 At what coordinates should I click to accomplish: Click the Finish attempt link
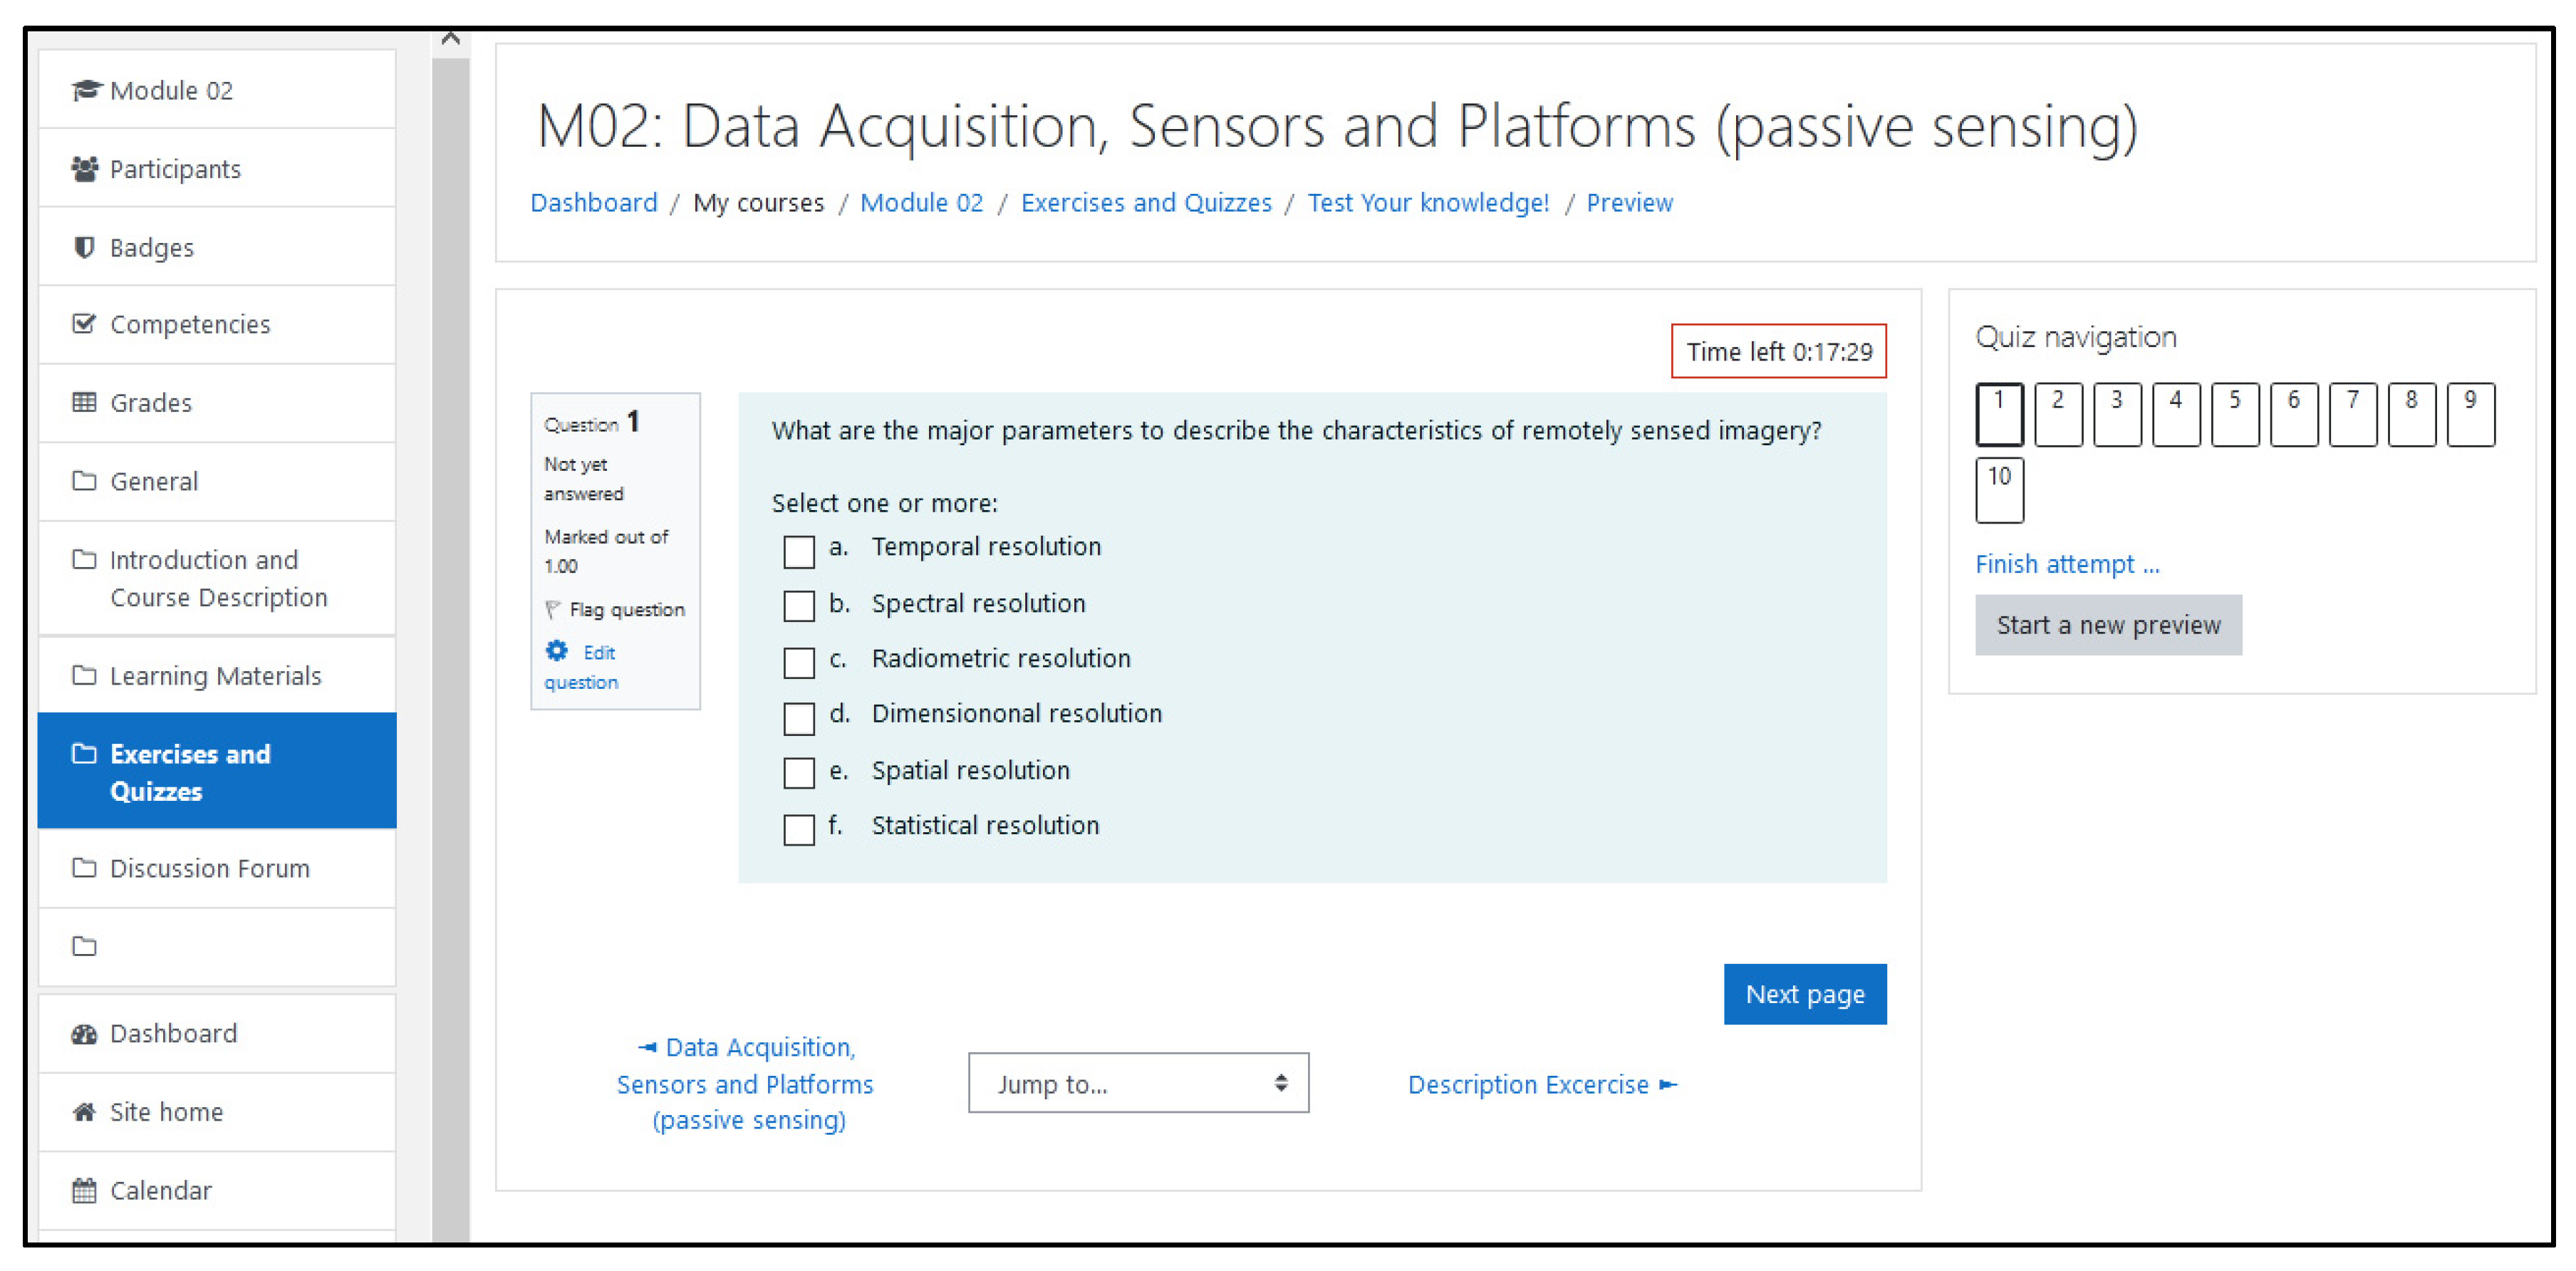pyautogui.click(x=2066, y=565)
